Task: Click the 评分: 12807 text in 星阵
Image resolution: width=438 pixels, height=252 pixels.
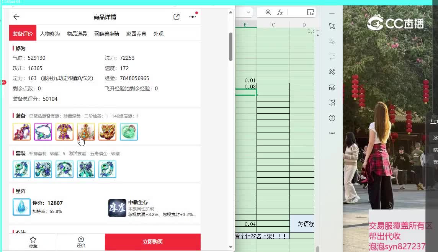Action: tap(47, 203)
